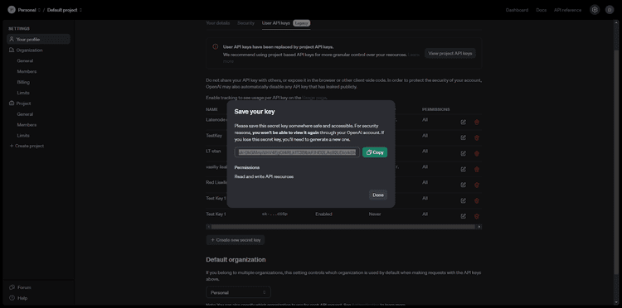622x308 pixels.
Task: Open the Default project switcher
Action: click(65, 10)
